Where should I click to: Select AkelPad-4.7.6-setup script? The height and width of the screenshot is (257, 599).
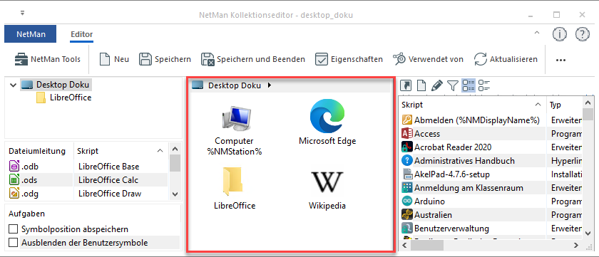452,174
